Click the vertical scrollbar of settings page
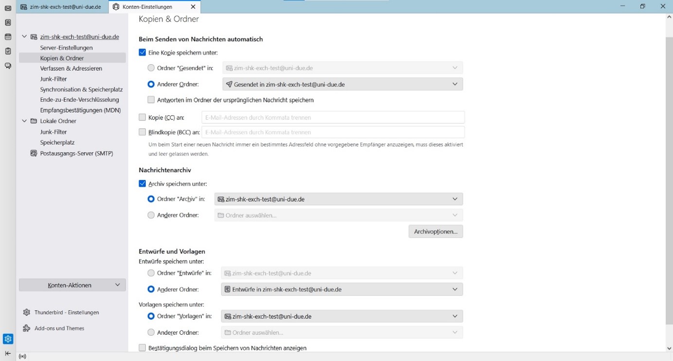This screenshot has width=673, height=361. [x=669, y=170]
